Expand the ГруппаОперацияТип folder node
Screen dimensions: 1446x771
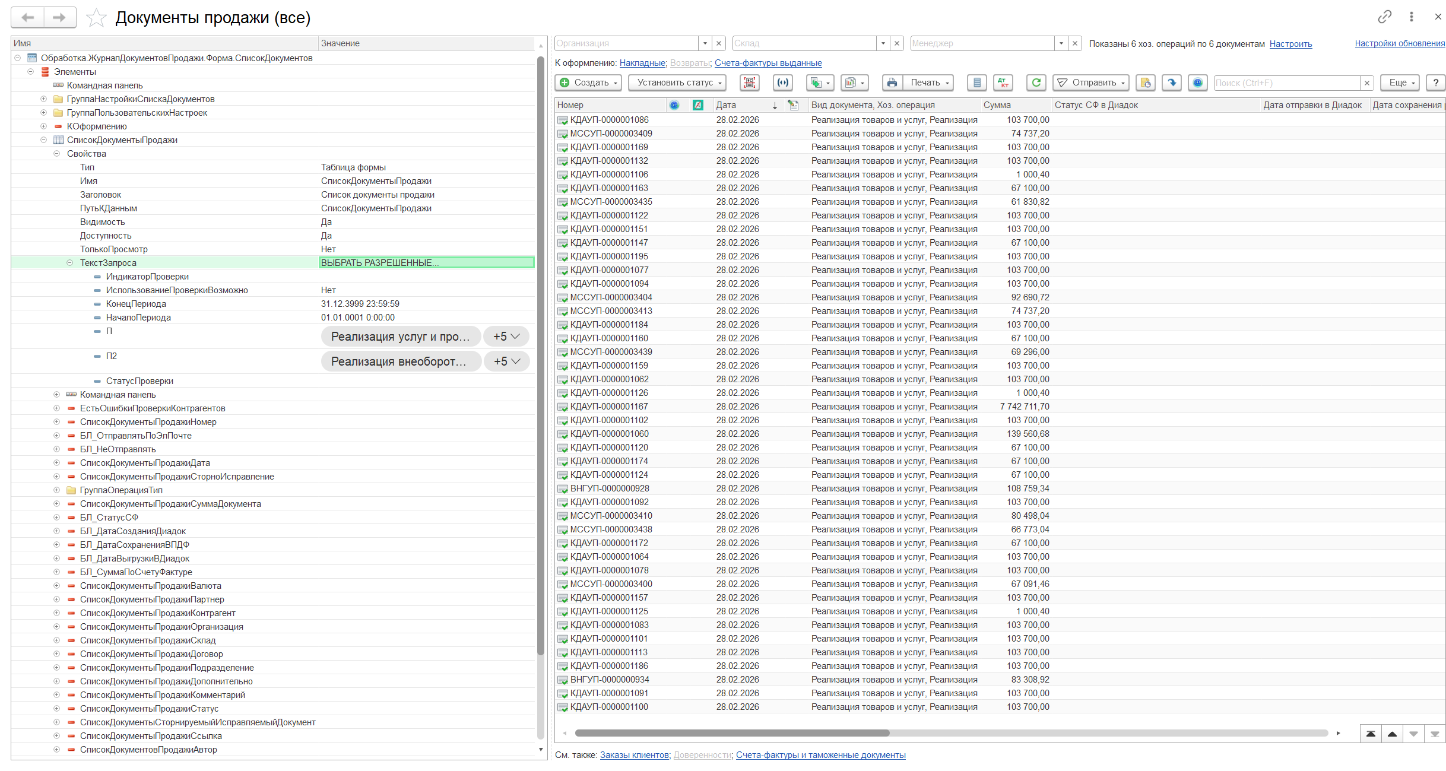point(56,490)
